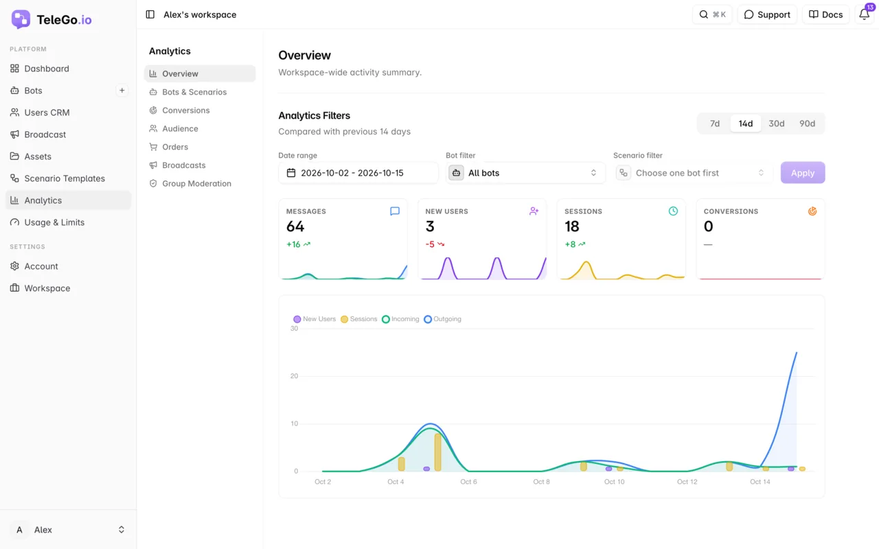Open the Docs link

point(825,14)
